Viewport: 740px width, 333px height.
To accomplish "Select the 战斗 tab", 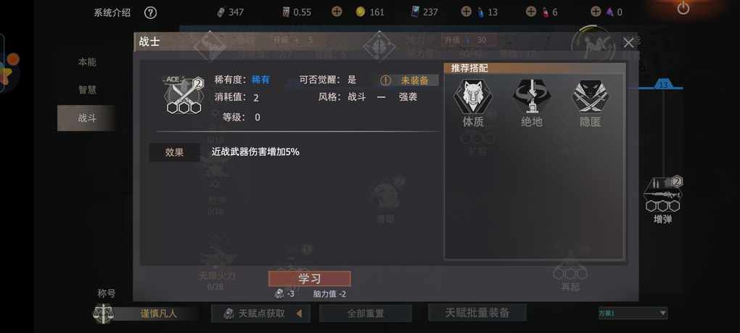I will 87,118.
